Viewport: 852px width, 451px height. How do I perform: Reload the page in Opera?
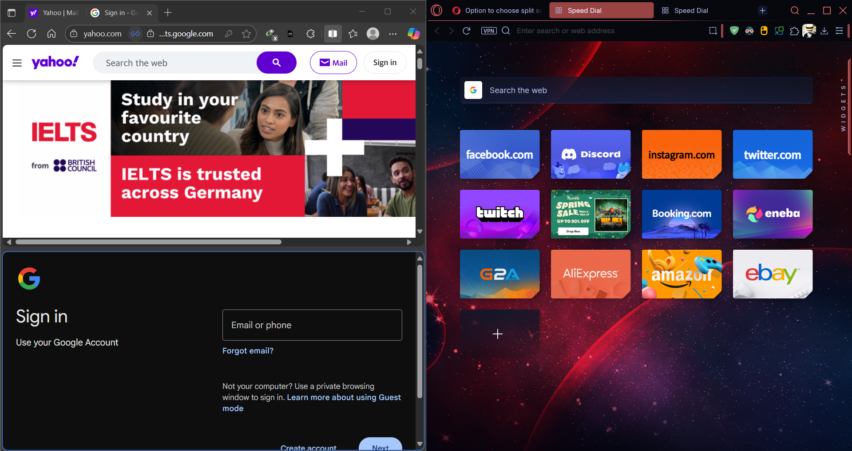pyautogui.click(x=466, y=31)
